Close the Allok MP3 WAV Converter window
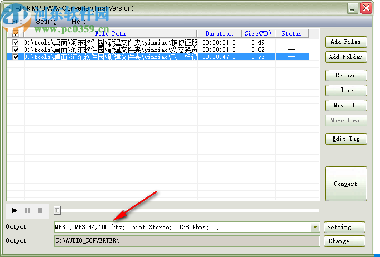This screenshot has width=380, height=257. click(x=366, y=8)
